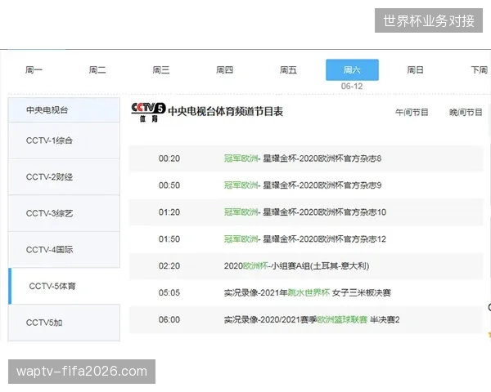Open 欧洲篮球联赛 link in 06:00 row
The width and height of the screenshot is (491, 392).
click(x=342, y=320)
